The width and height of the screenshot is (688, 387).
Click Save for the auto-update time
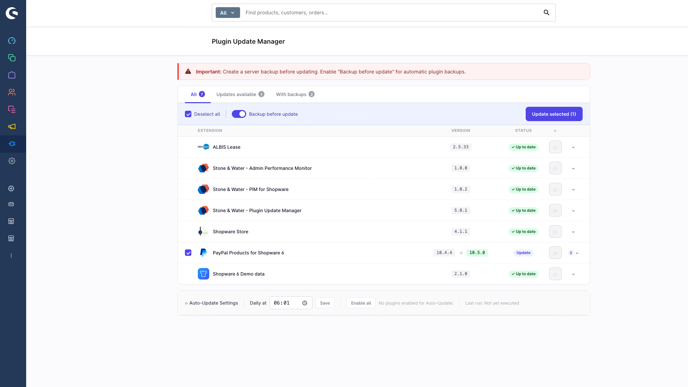[325, 303]
